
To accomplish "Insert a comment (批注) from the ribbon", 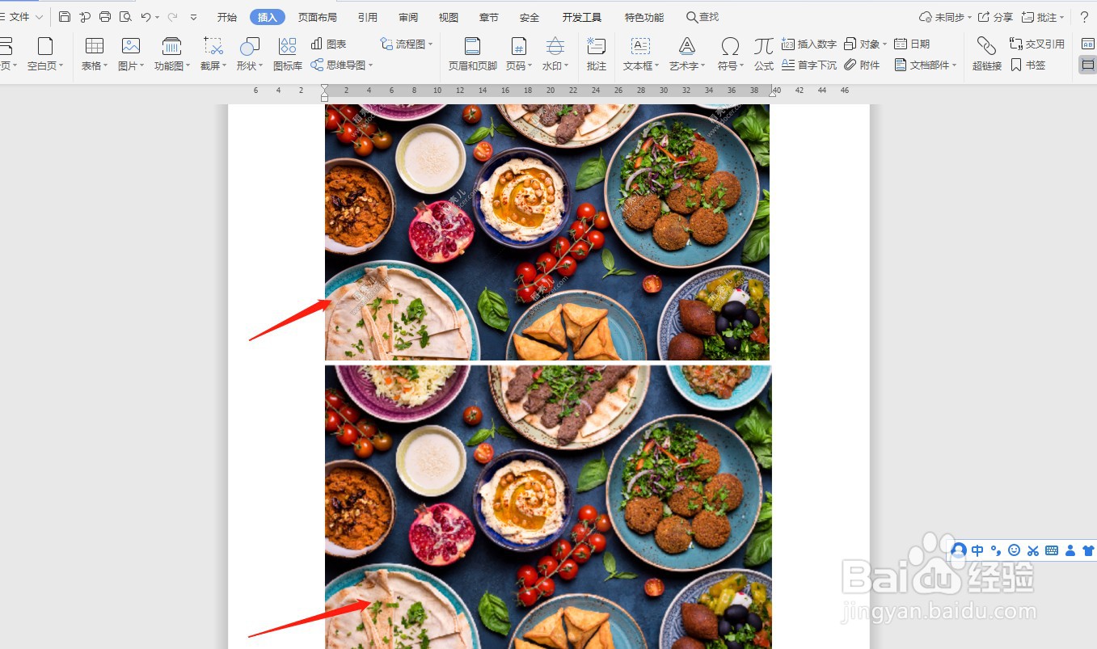I will click(x=597, y=54).
